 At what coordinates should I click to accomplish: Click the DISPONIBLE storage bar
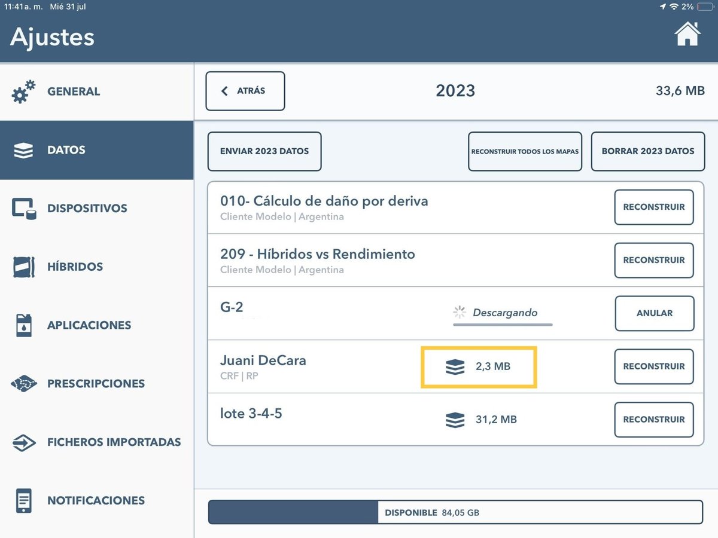click(x=455, y=512)
